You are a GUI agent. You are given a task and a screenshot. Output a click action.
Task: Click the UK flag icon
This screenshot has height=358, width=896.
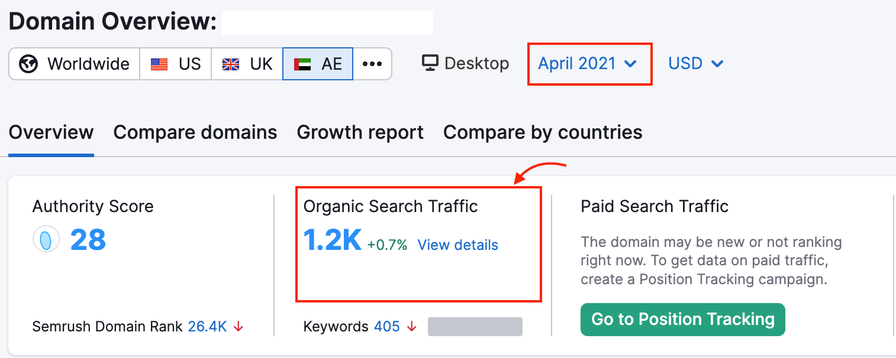click(x=231, y=64)
